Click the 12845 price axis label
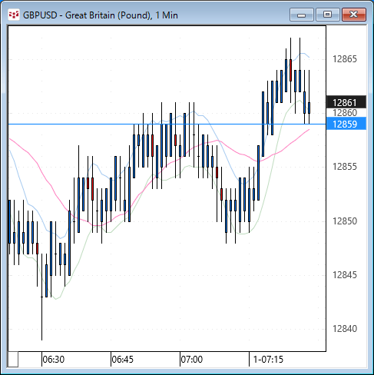 345,275
